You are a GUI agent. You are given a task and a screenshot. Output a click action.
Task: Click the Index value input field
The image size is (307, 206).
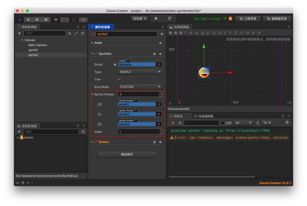138,132
